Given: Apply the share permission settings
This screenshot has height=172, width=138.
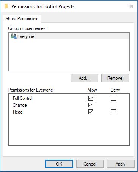Looking at the screenshot, I should 121,164.
